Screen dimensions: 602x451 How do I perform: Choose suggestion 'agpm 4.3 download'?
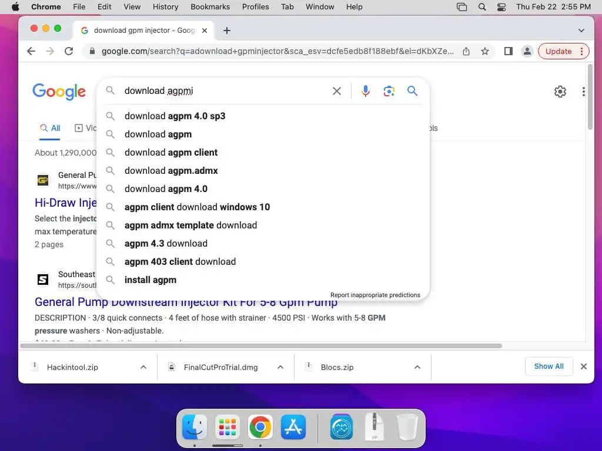(263, 244)
